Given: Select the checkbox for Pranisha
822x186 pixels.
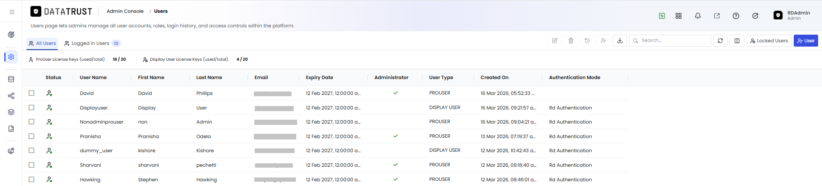Looking at the screenshot, I should (31, 136).
